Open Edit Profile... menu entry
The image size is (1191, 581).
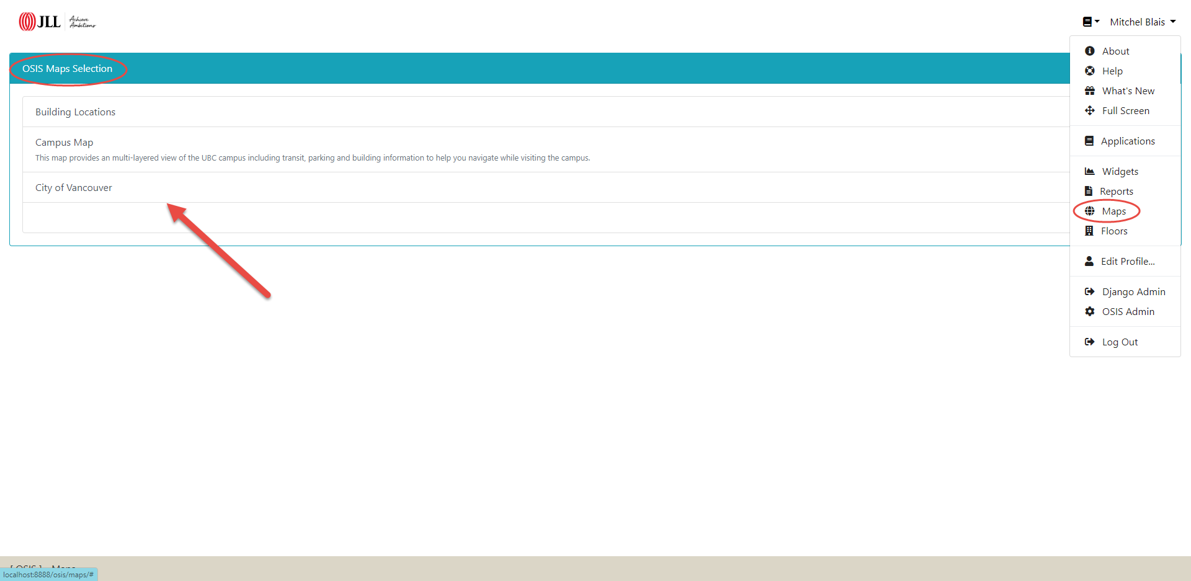[x=1128, y=261]
